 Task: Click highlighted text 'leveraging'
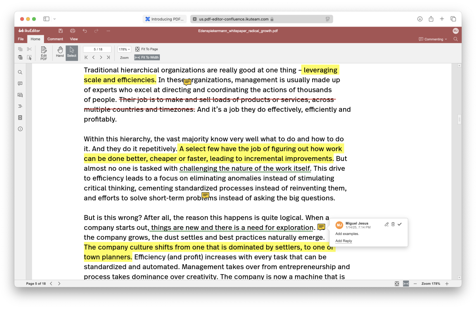(x=321, y=70)
